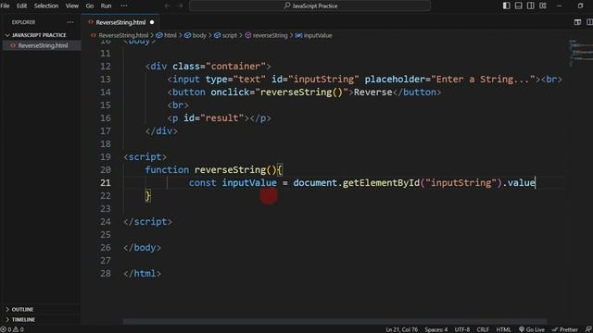
Task: Toggle the bottom panel layout icon
Action: coord(519,6)
